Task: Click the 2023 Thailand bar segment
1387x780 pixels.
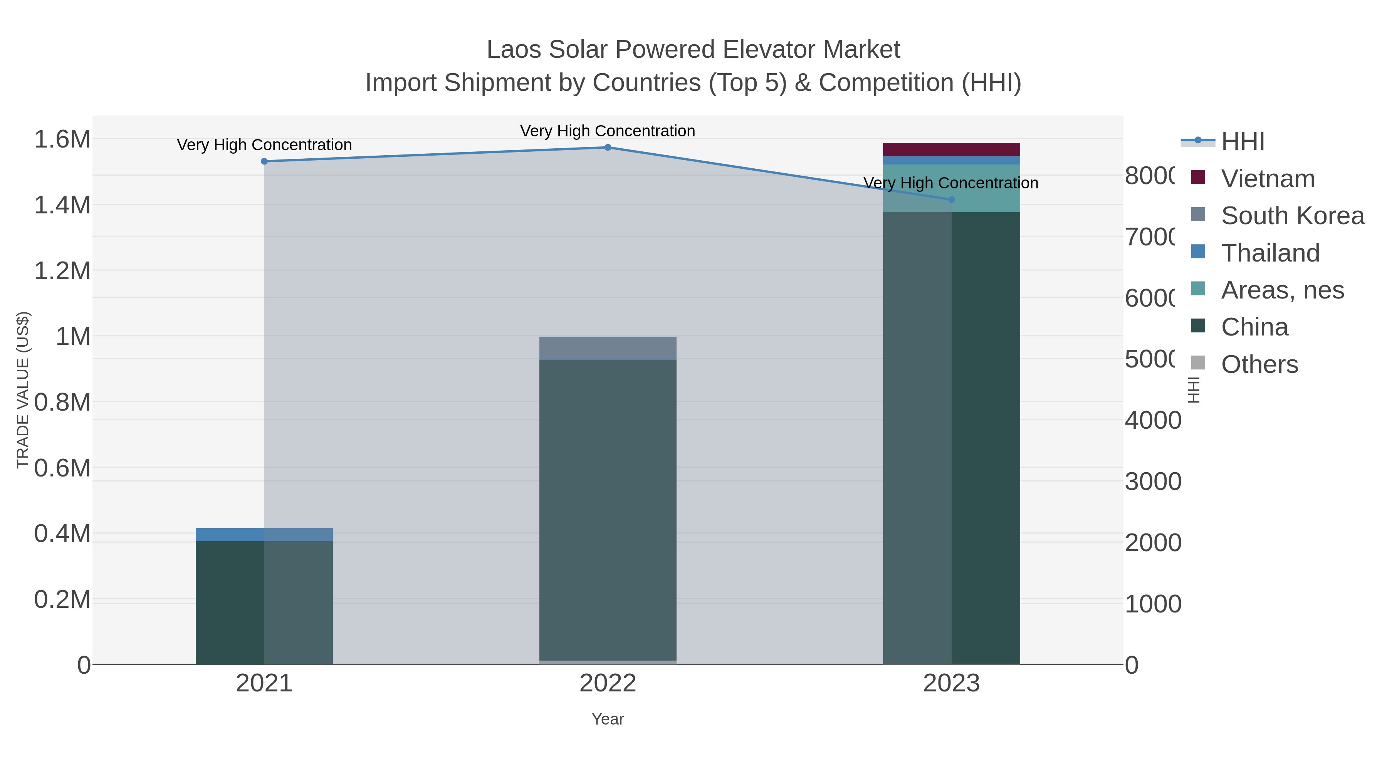Action: [x=951, y=160]
